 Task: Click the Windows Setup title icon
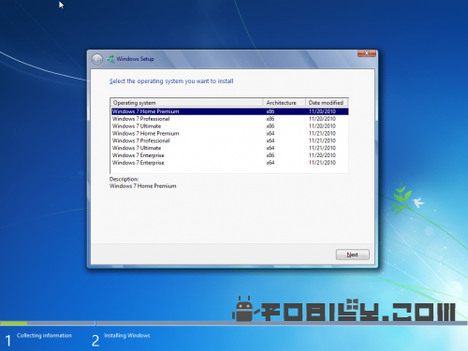(110, 59)
